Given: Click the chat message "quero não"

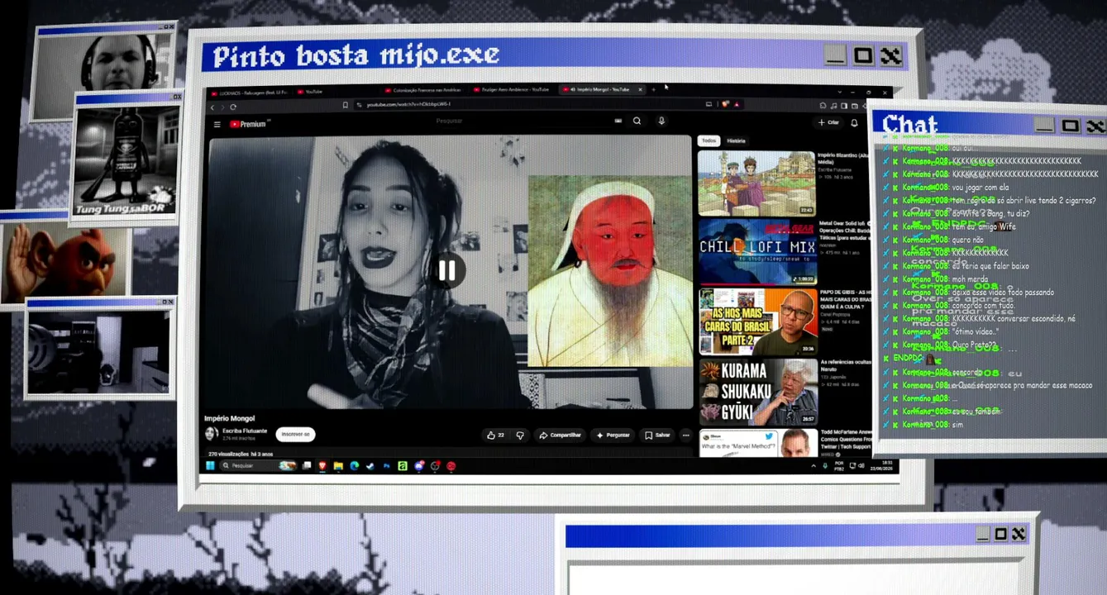Looking at the screenshot, I should tap(968, 240).
